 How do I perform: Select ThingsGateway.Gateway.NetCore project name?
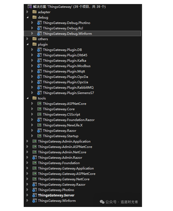point(64,179)
